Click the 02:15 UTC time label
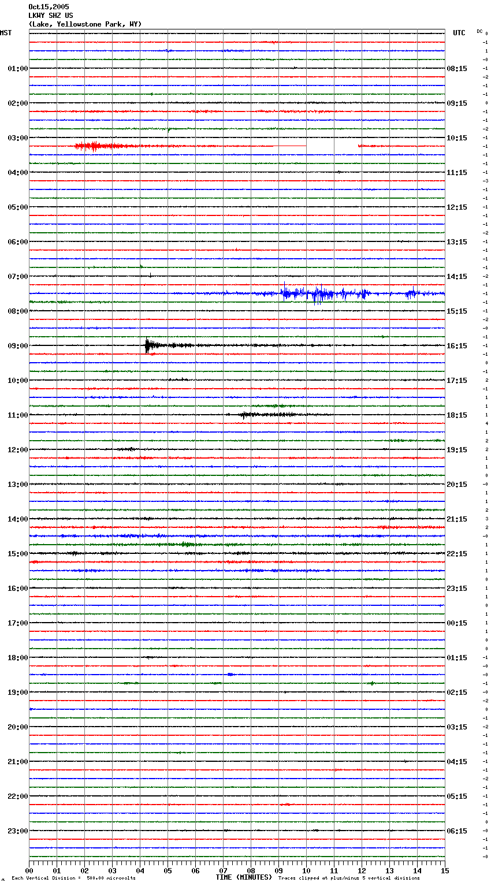The image size is (491, 886). tap(457, 693)
